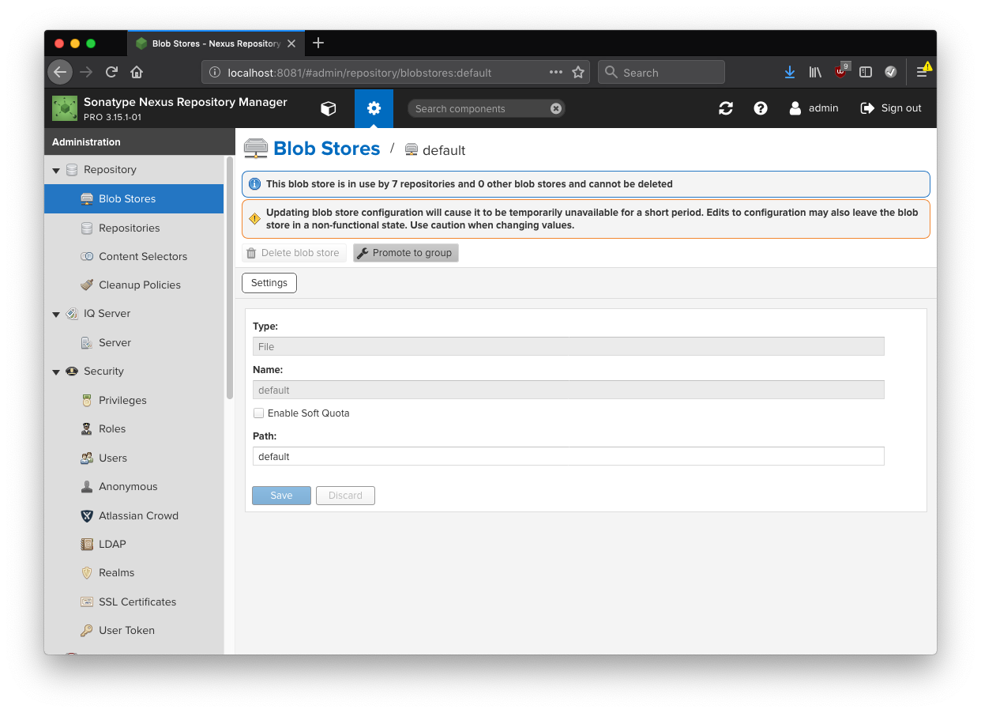Screen dimensions: 981x713
Task: Open Content Selectors in the sidebar
Action: pos(134,256)
